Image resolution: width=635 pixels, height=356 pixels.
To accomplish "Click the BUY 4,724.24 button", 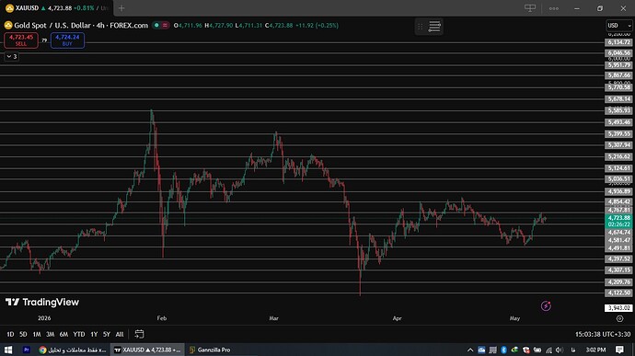I will [x=67, y=40].
